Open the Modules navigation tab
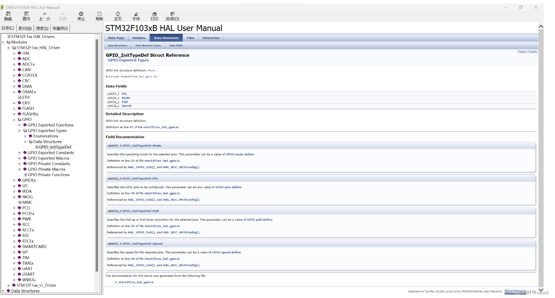 pos(139,38)
